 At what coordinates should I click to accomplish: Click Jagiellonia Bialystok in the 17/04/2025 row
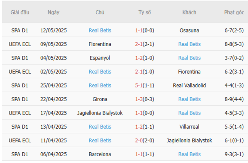point(100,113)
